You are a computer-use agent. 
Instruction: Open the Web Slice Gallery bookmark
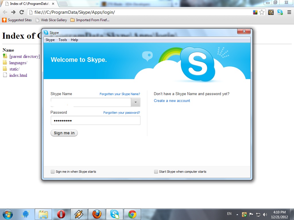click(x=51, y=20)
